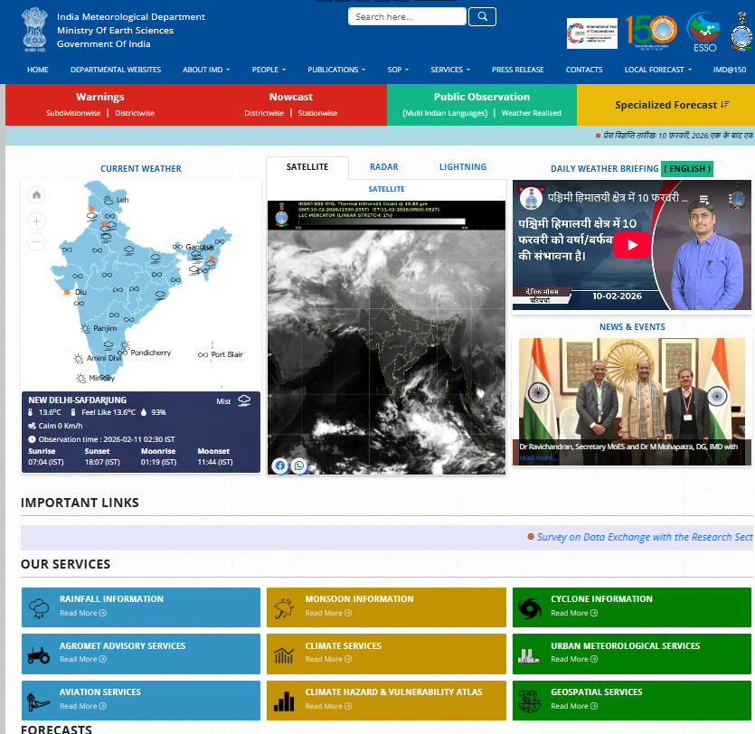This screenshot has width=755, height=734.
Task: Zoom in on the weather map
Action: tap(36, 221)
